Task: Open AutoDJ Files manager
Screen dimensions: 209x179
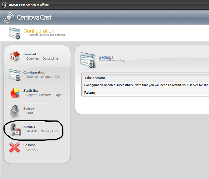Action: point(55,131)
